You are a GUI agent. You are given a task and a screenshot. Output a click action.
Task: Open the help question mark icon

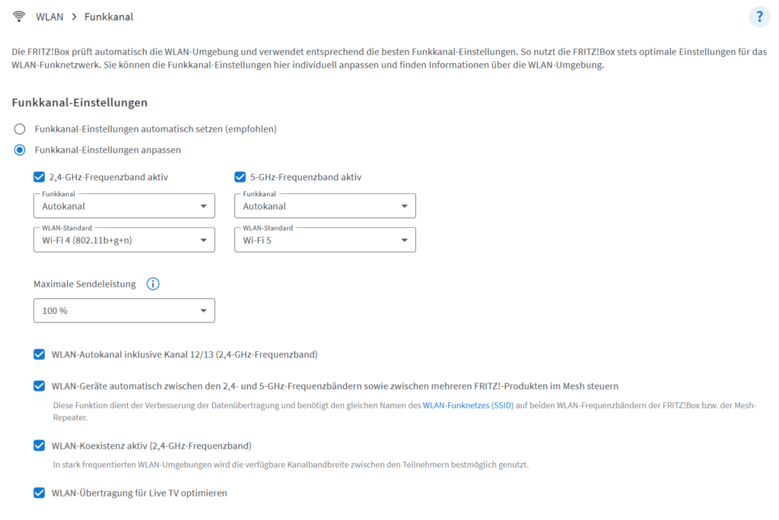click(759, 17)
